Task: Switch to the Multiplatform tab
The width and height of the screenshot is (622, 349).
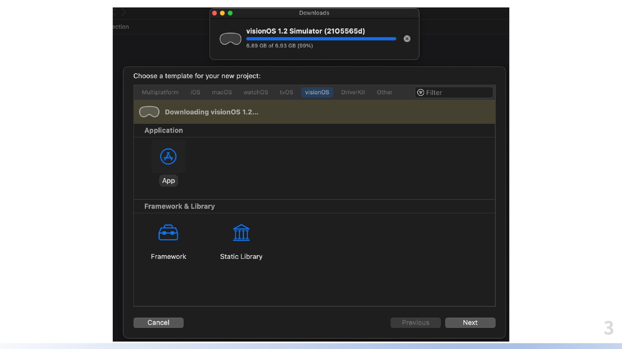Action: click(160, 92)
